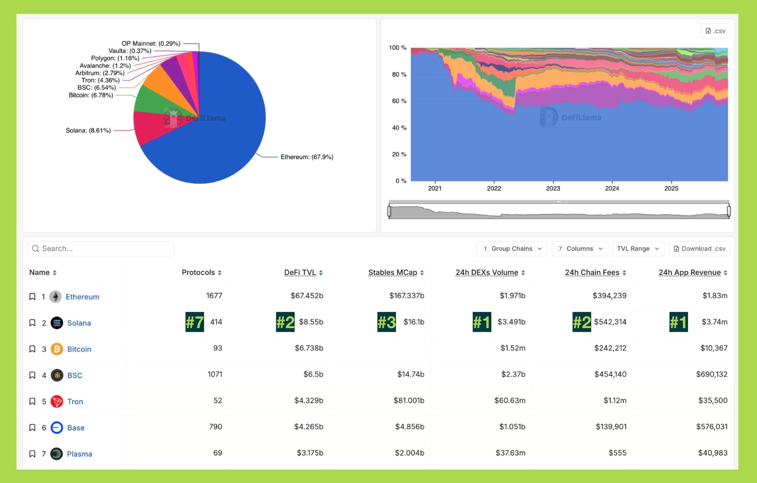This screenshot has width=757, height=483.
Task: Click the Plasma chain logo icon
Action: pos(57,454)
